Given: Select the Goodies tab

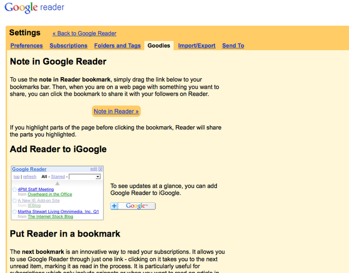Looking at the screenshot, I should (159, 46).
